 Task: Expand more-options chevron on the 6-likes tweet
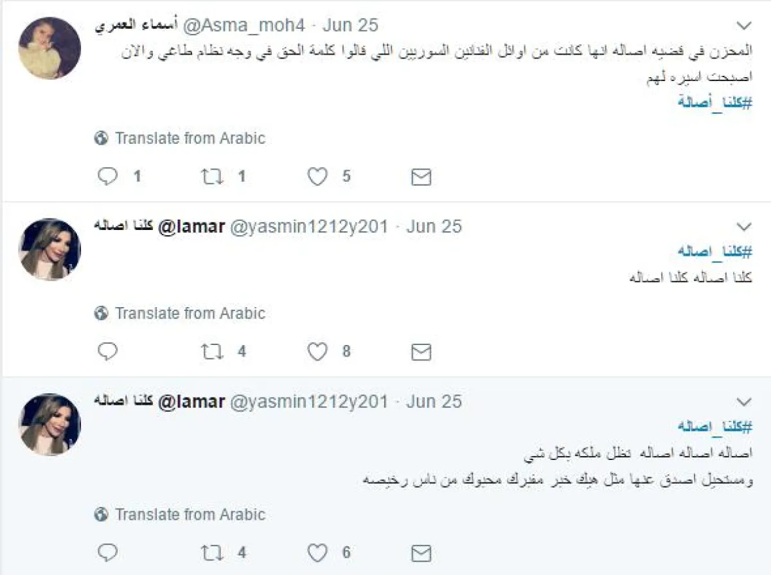[743, 402]
